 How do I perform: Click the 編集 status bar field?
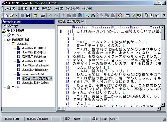(95, 119)
